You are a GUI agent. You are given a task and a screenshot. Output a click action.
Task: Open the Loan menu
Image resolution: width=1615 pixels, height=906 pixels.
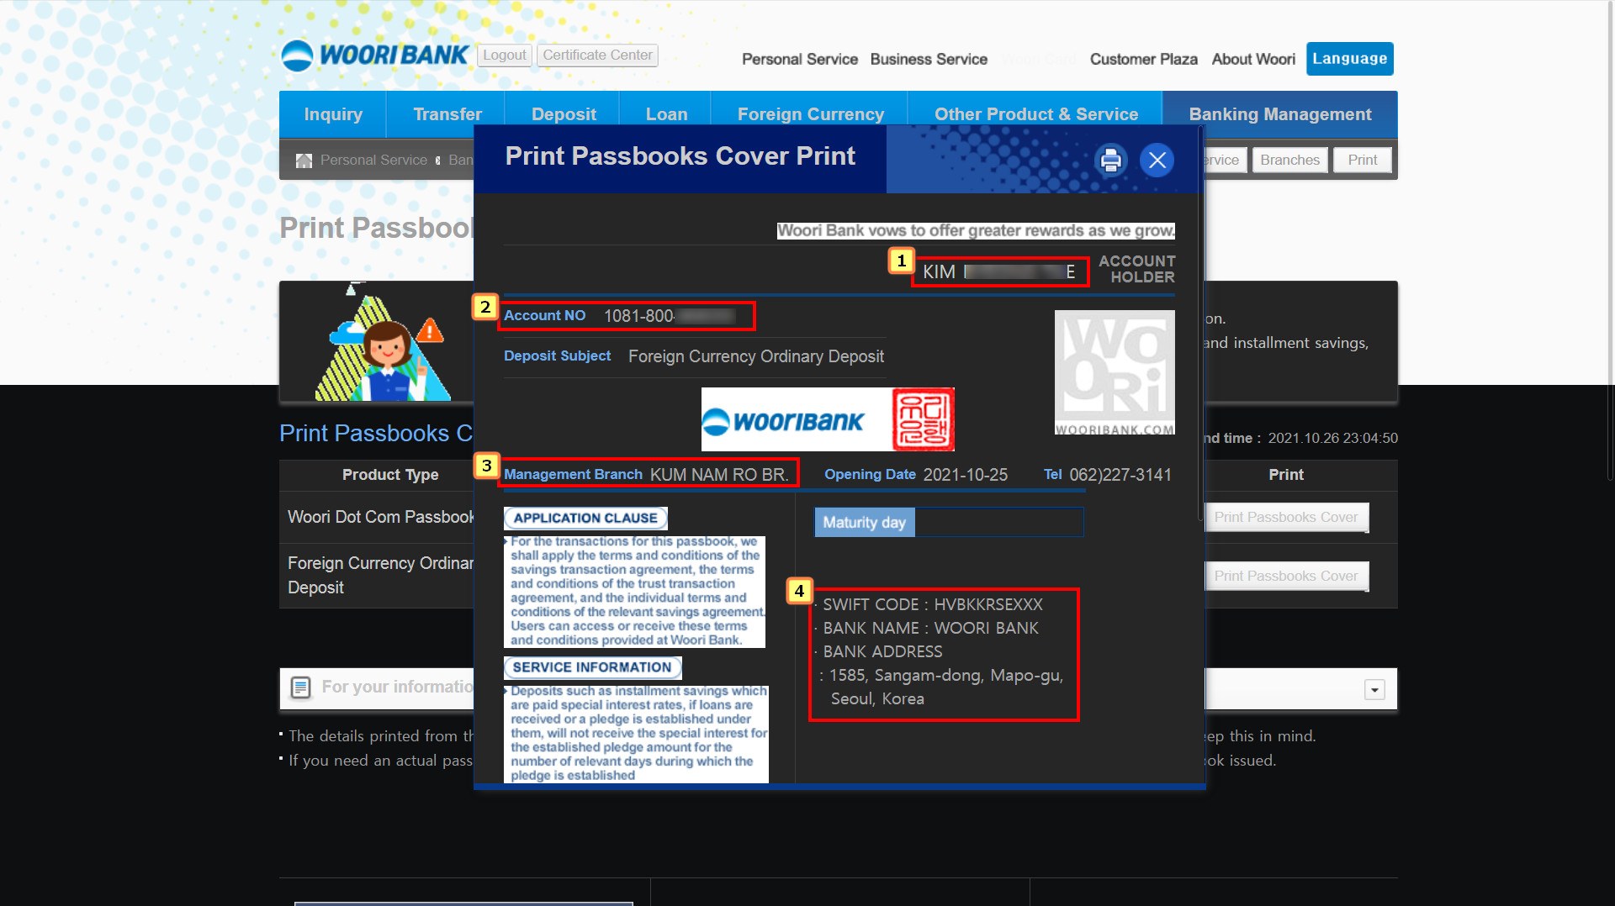click(666, 114)
